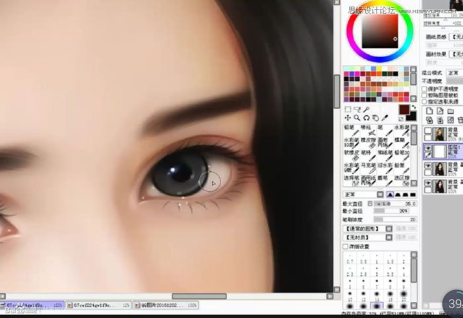Click the canvas horizontal scrollbar thumb

coord(199,296)
